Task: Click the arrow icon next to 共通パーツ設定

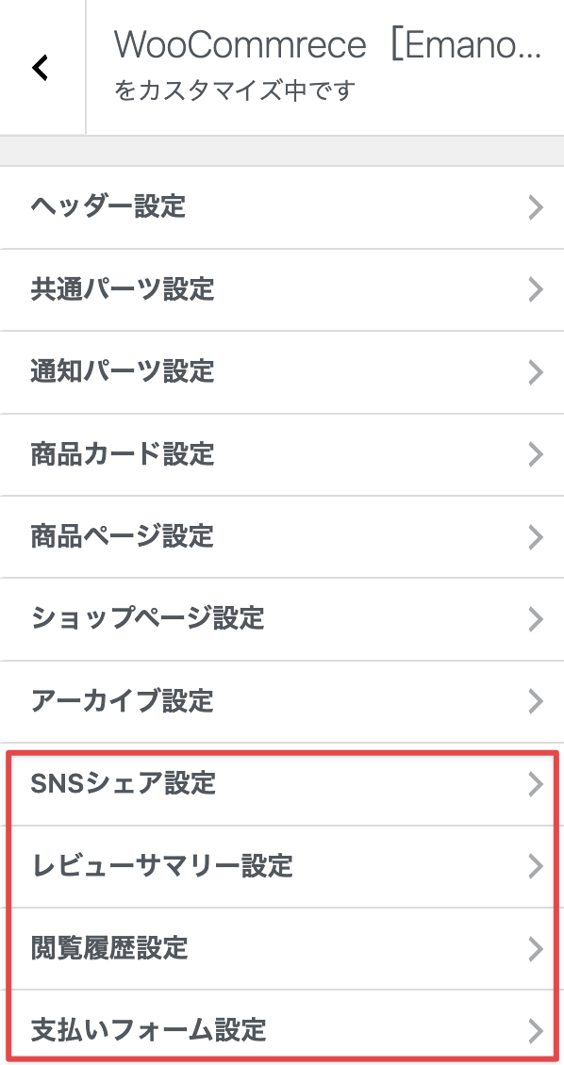Action: pos(536,289)
